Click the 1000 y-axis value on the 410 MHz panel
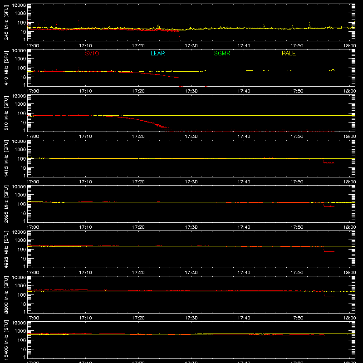The image size is (363, 363). (x=20, y=59)
